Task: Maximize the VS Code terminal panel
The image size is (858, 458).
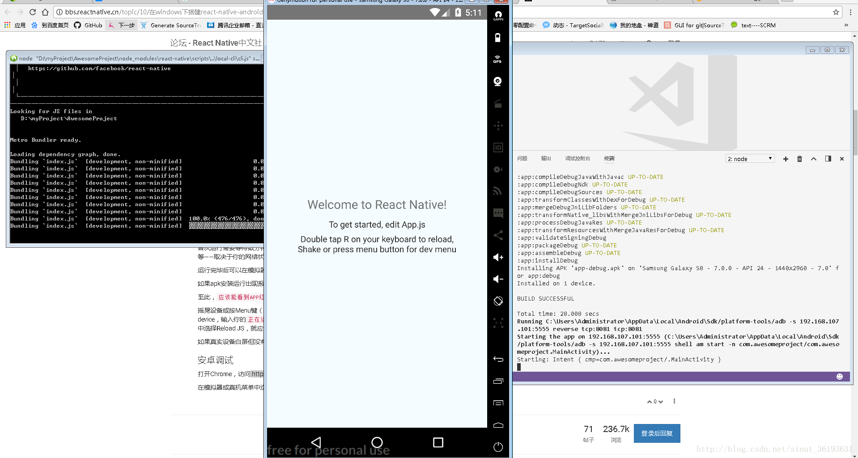Action: 814,159
